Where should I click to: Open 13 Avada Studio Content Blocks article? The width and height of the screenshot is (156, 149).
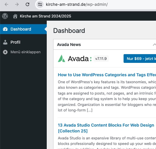click(x=106, y=128)
